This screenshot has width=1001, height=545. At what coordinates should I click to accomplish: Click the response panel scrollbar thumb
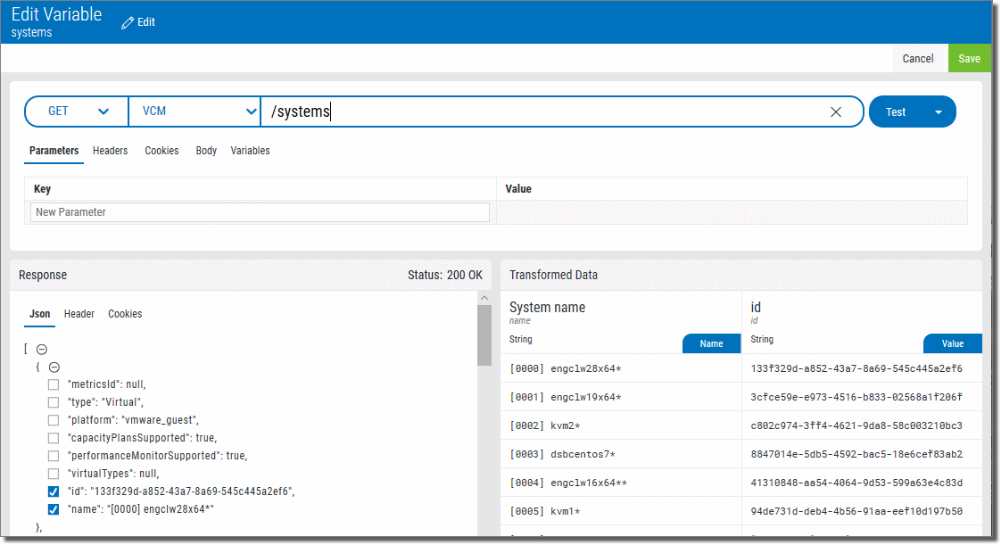(x=484, y=334)
